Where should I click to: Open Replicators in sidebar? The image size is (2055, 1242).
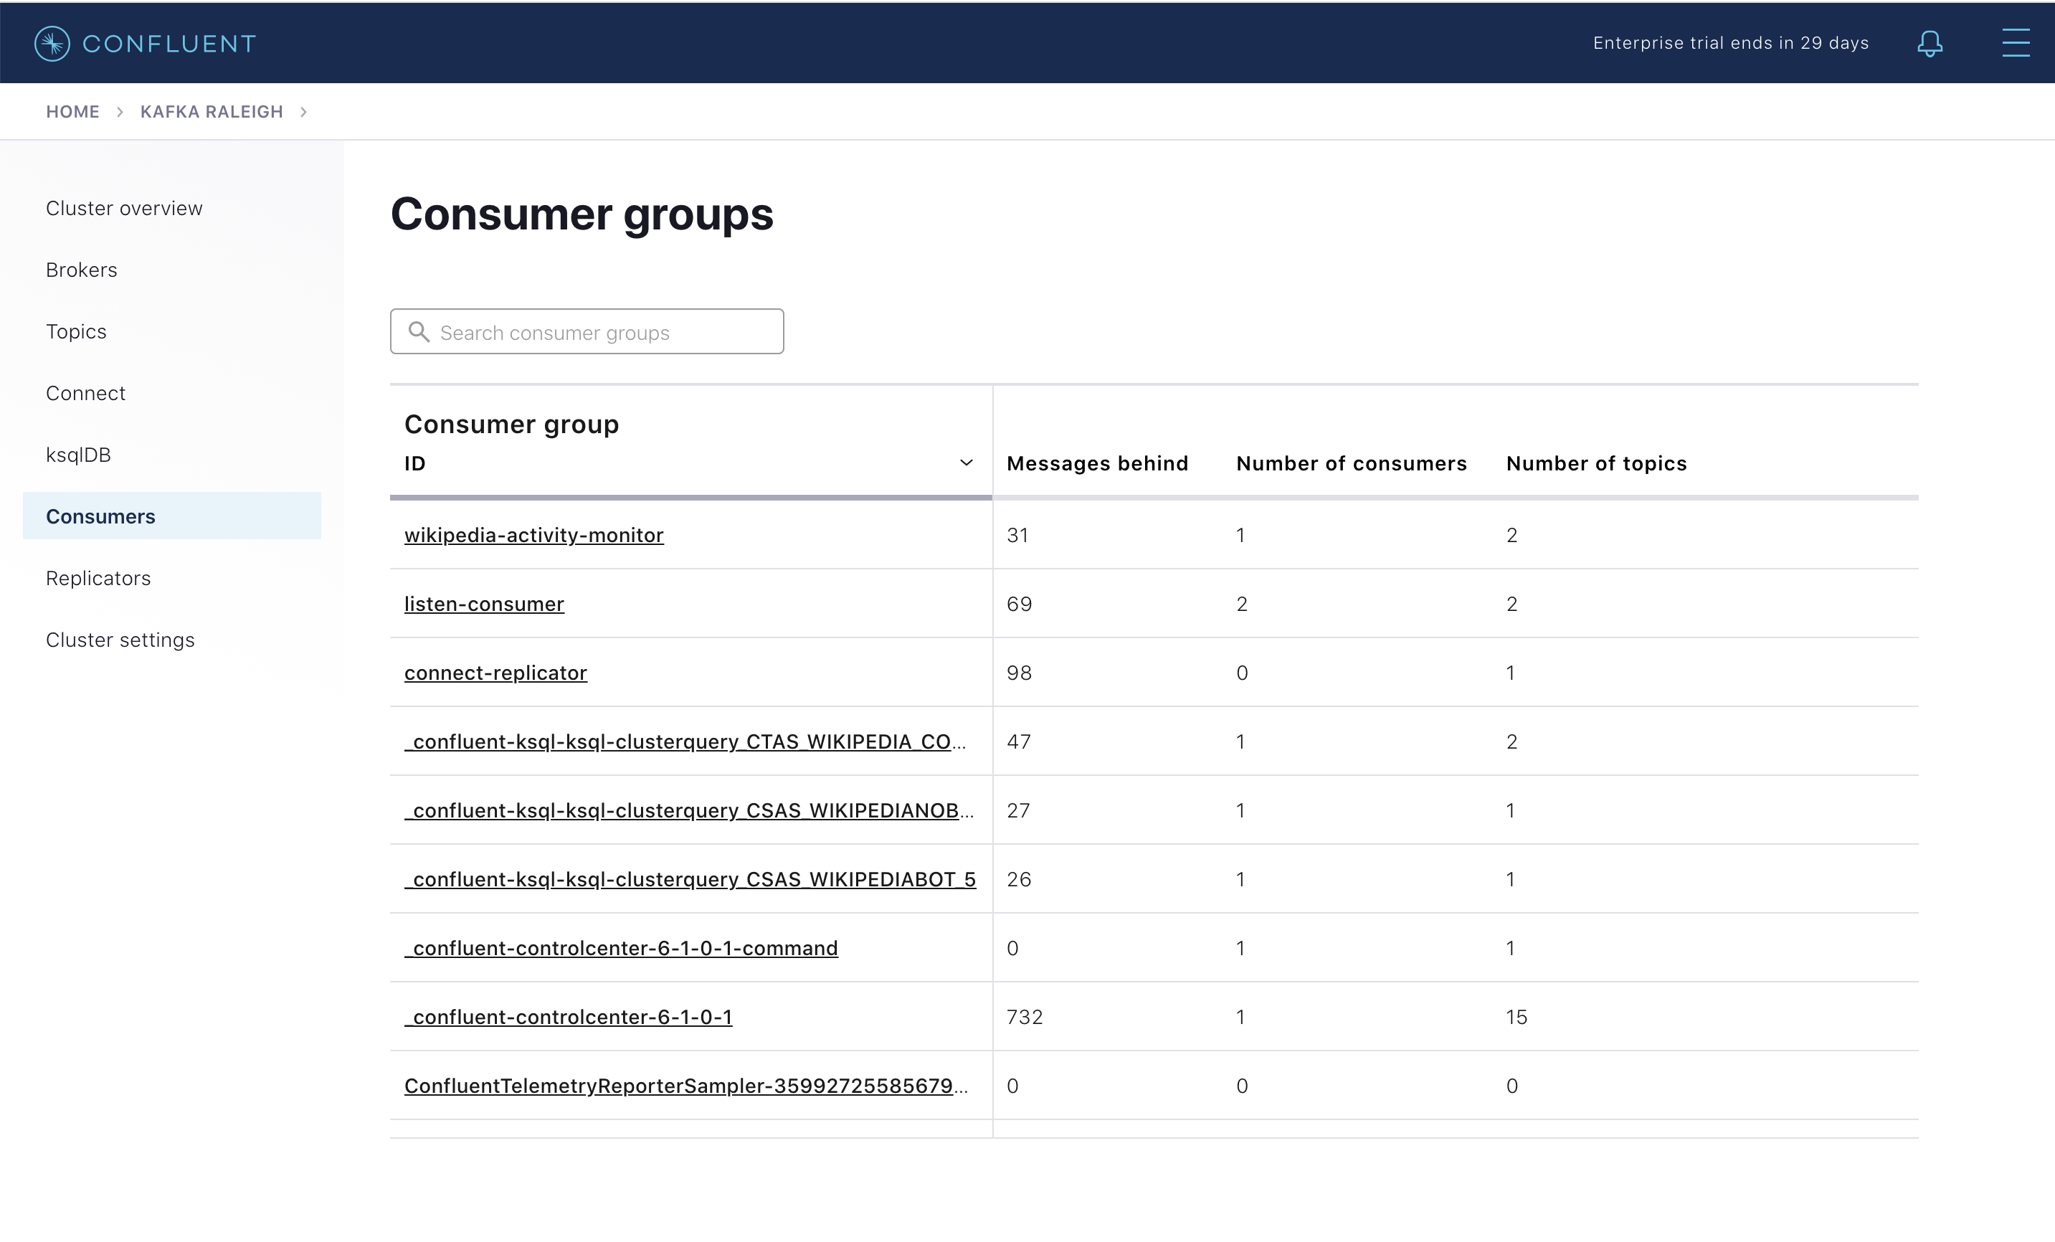tap(98, 578)
